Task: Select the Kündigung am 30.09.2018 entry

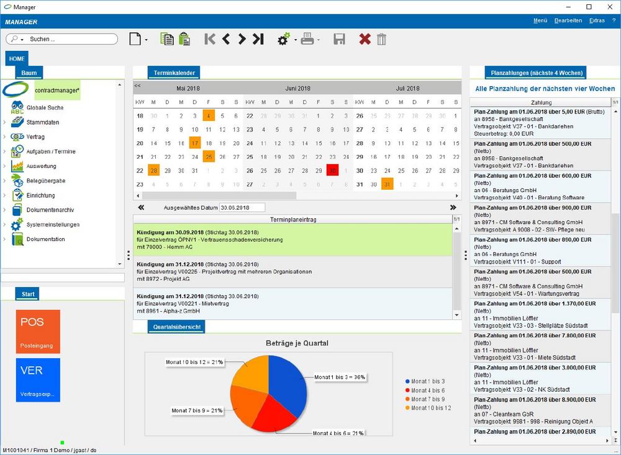Action: coord(292,240)
